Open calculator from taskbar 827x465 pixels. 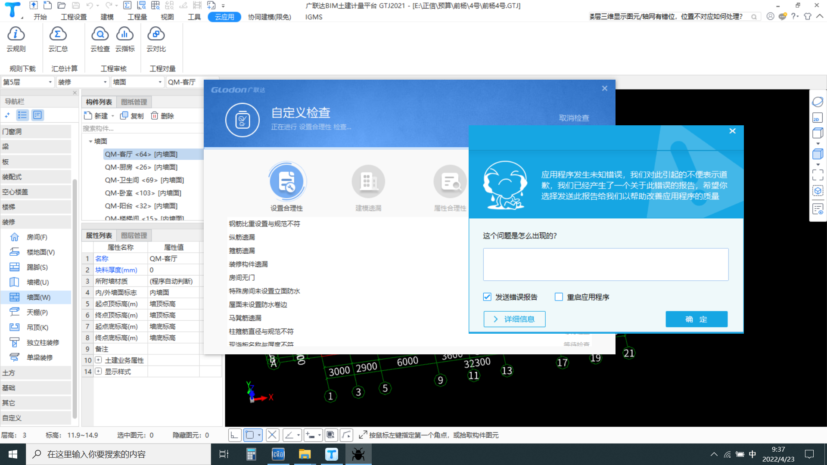pos(251,454)
